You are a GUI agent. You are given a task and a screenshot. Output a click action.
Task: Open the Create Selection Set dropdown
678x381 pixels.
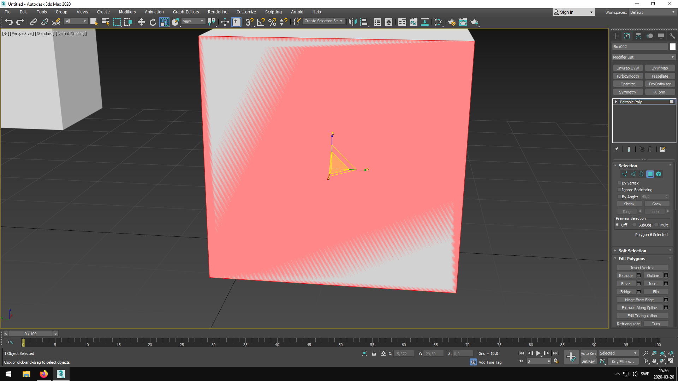coord(323,21)
